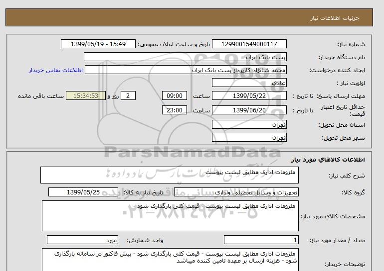Image resolution: width=384 pixels, height=271 pixels.
Task: Click the delivery province field تهران
Action: (x=249, y=124)
